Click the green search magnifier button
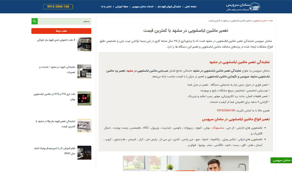This screenshot has height=173, width=292. click(x=34, y=21)
